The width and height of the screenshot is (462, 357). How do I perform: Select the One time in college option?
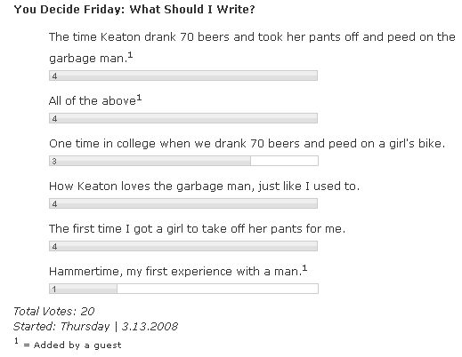coord(247,144)
